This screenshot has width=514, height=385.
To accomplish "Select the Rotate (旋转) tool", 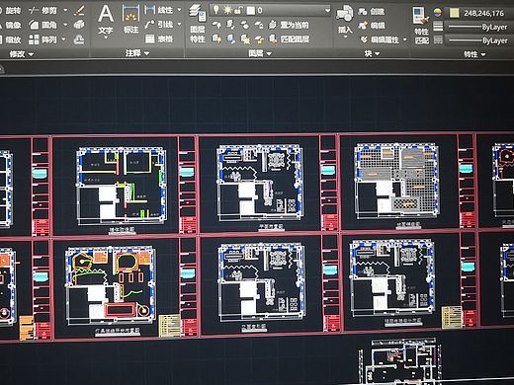I will pyautogui.click(x=10, y=11).
